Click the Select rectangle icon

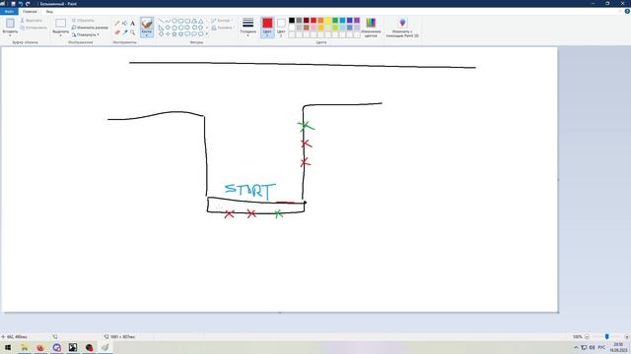(x=61, y=24)
